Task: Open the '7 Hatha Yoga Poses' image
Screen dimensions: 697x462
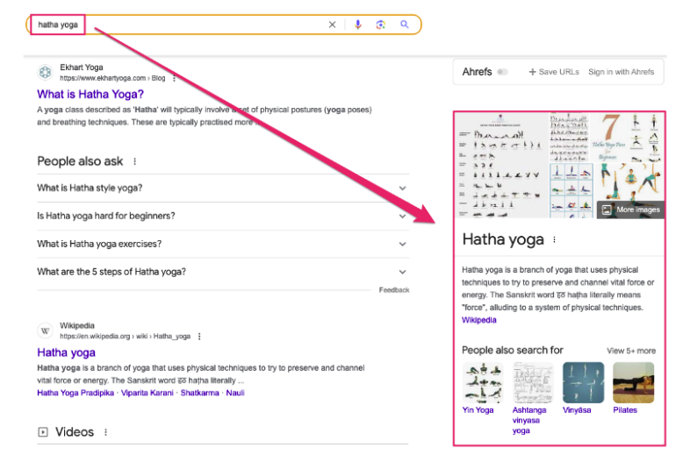Action: pos(629,137)
